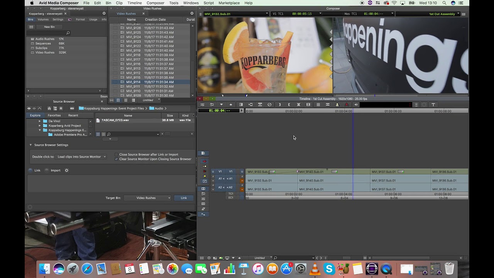Image resolution: width=494 pixels, height=278 pixels.
Task: Click the MVI_9137.Sub.01 clip on V1
Action: point(400,172)
